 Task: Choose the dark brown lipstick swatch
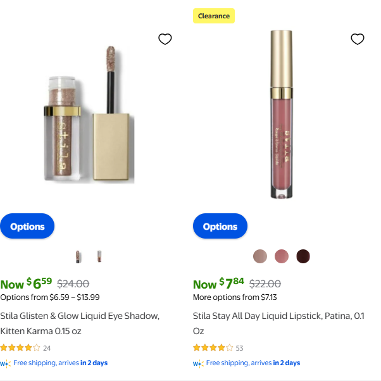(x=303, y=256)
